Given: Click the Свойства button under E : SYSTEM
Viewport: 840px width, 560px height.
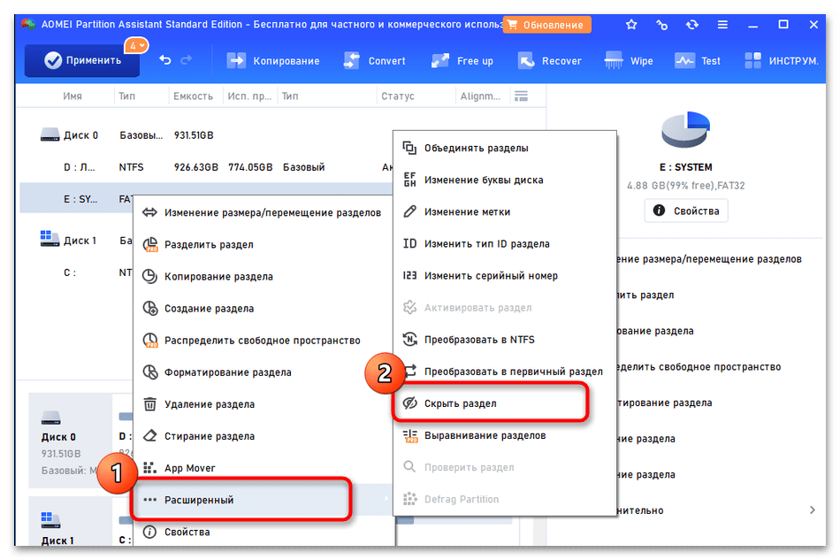Looking at the screenshot, I should [686, 211].
